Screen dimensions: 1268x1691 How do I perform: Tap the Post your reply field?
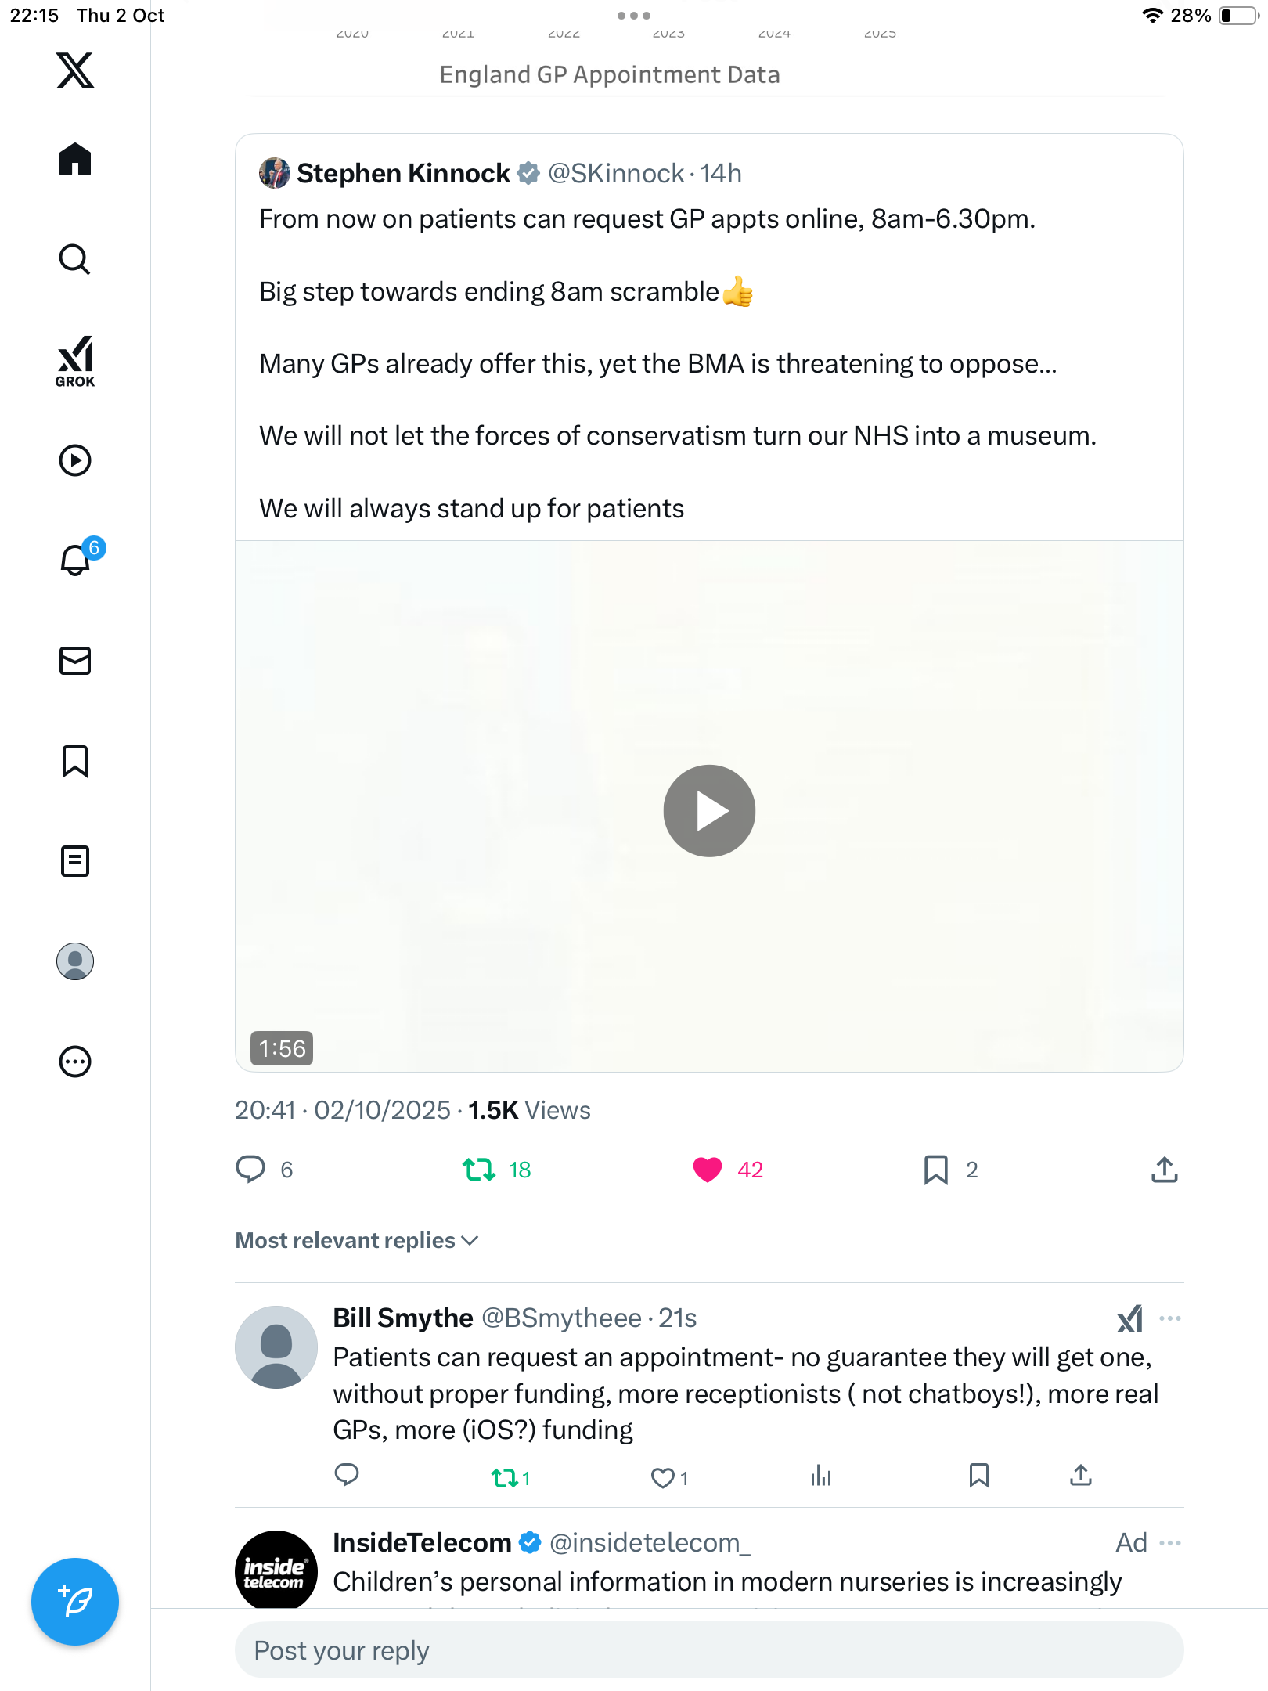click(708, 1650)
